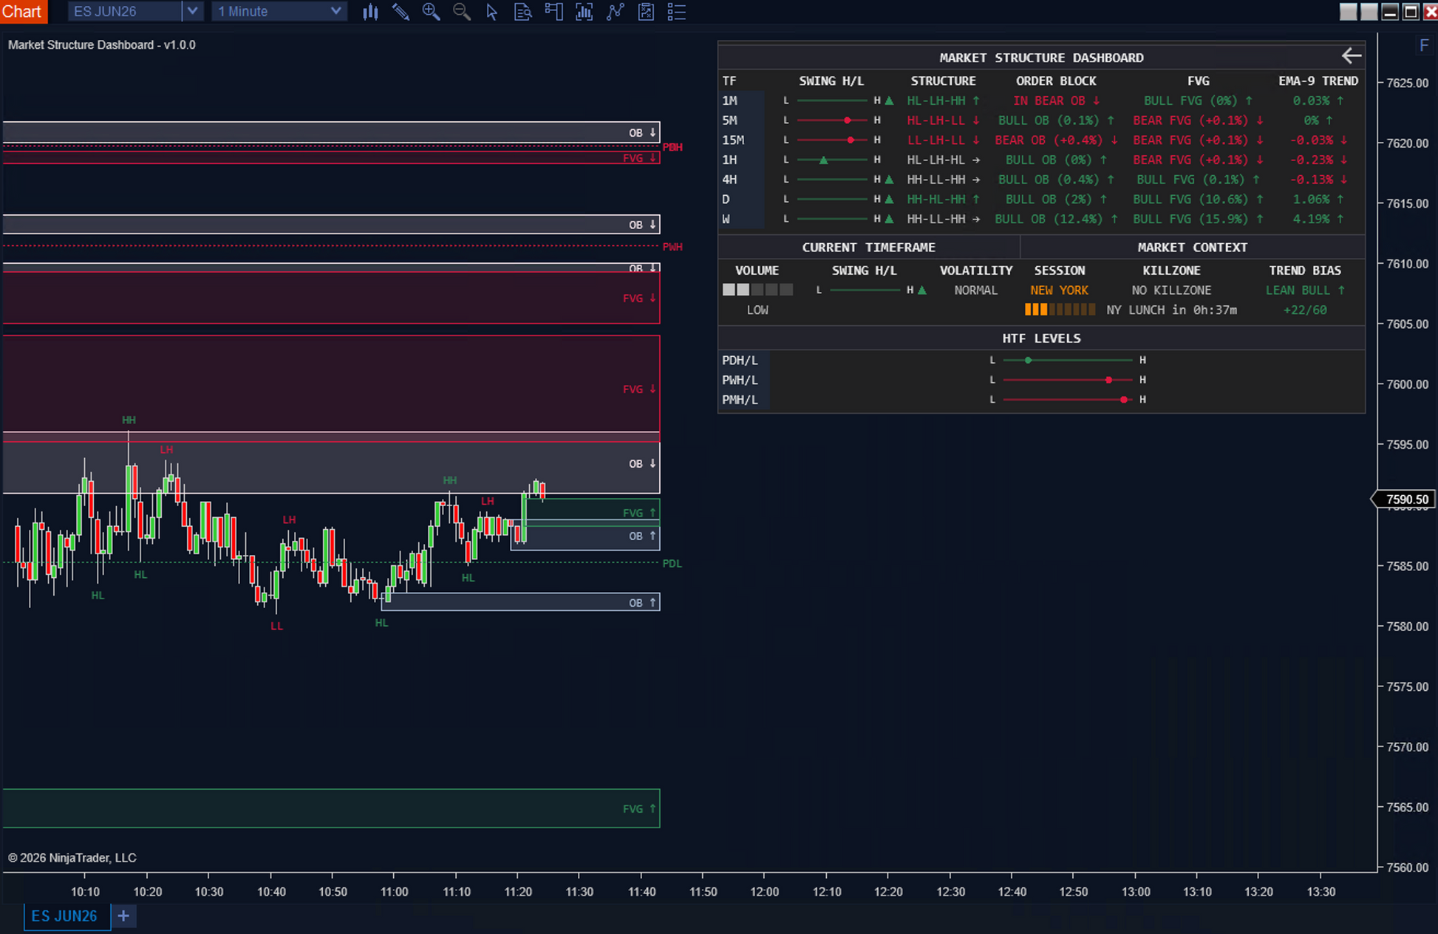
Task: Click the NO KILLZONE status text
Action: pyautogui.click(x=1171, y=290)
